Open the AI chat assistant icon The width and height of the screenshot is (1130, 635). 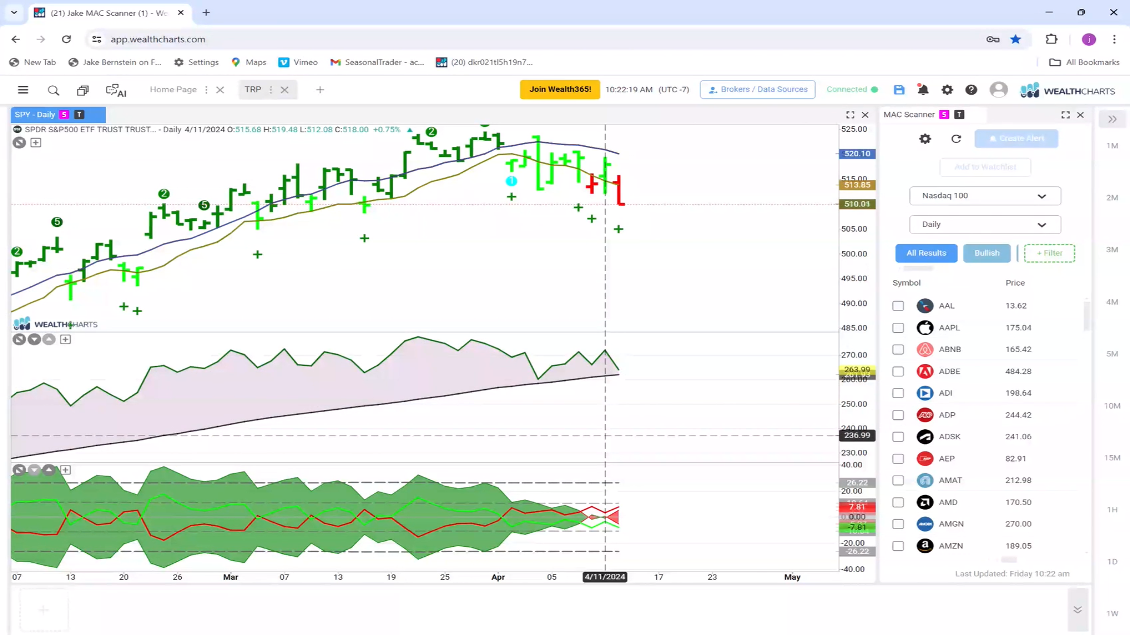(116, 91)
